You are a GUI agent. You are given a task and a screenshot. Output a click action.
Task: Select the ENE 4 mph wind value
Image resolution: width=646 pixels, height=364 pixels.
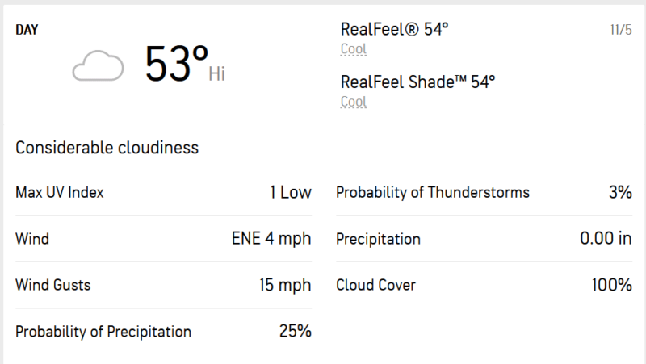(x=271, y=239)
